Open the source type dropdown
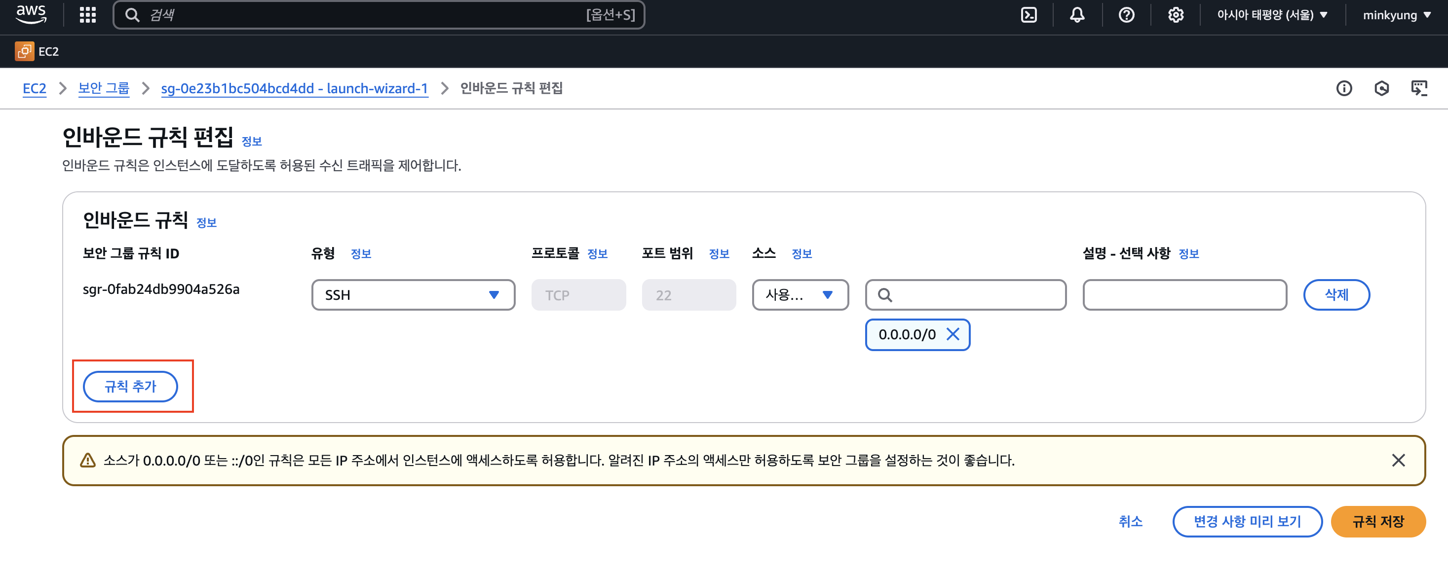 pos(800,295)
